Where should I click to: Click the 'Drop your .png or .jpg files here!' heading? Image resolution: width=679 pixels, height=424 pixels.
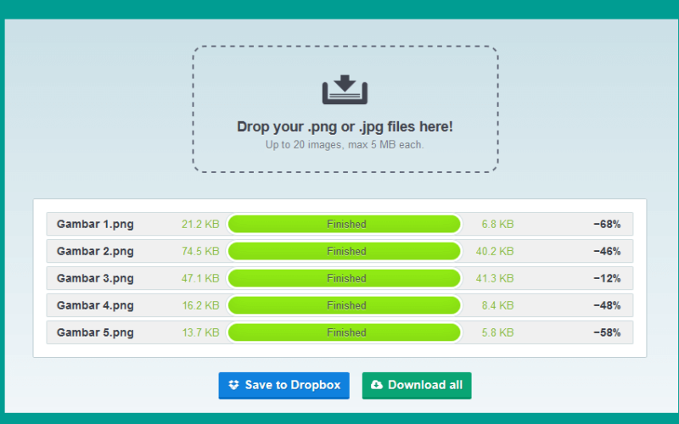pyautogui.click(x=345, y=126)
